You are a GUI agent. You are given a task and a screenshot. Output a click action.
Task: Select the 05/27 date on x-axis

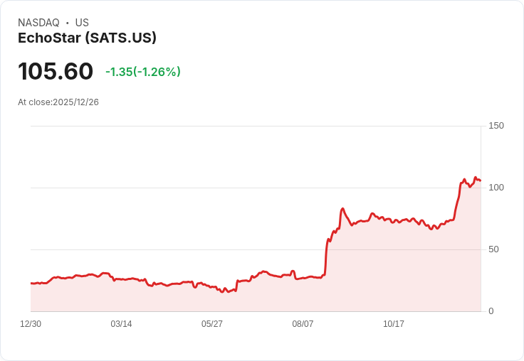coord(212,324)
